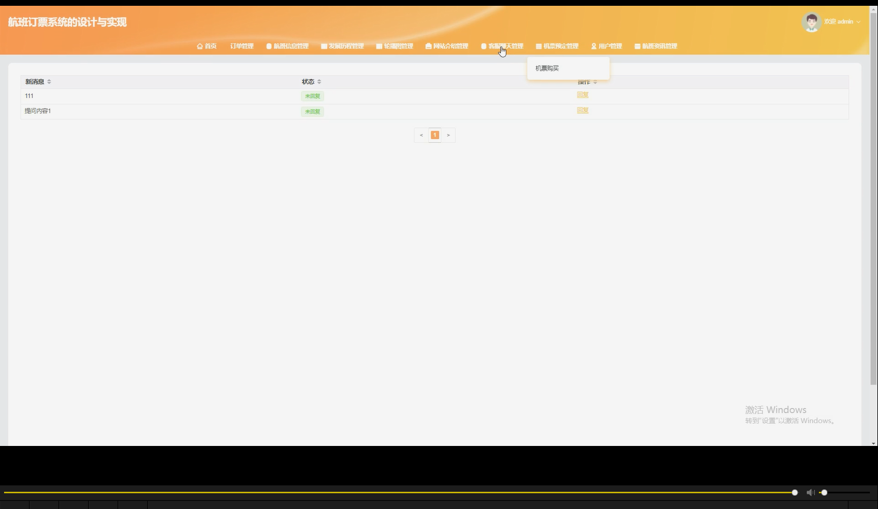Open 网站介绍管理 via its book icon
This screenshot has height=509, width=878.
pos(428,46)
